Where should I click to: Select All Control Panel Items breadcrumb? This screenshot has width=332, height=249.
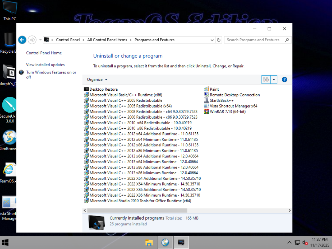point(107,40)
